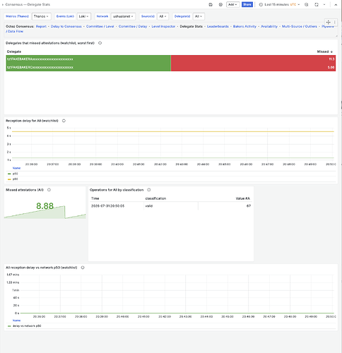Open the Network ushuaianet dropdown
The width and height of the screenshot is (342, 353).
123,16
